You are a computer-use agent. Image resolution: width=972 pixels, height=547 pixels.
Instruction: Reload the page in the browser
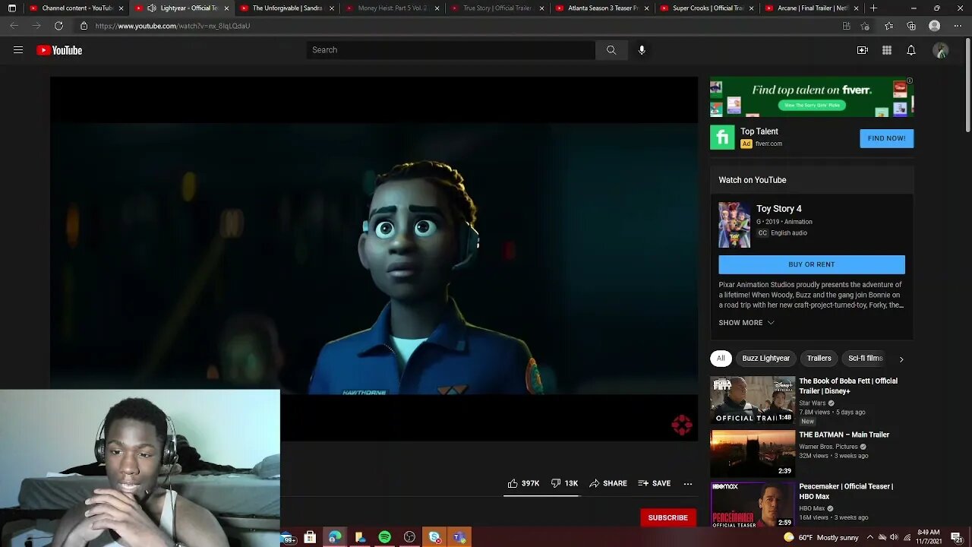click(x=58, y=26)
